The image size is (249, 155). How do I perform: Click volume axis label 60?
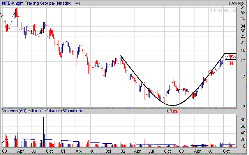[x=243, y=126]
